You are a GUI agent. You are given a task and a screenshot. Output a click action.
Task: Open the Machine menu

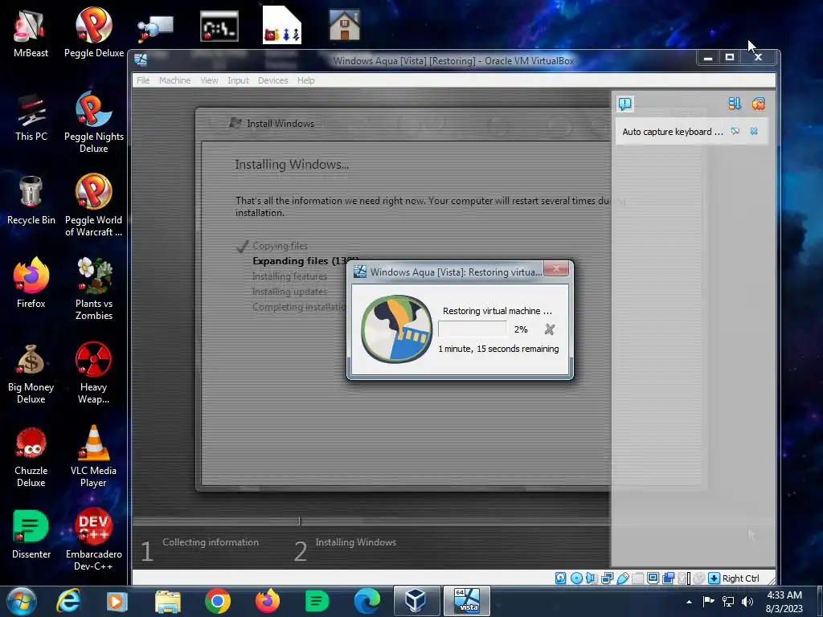[174, 80]
